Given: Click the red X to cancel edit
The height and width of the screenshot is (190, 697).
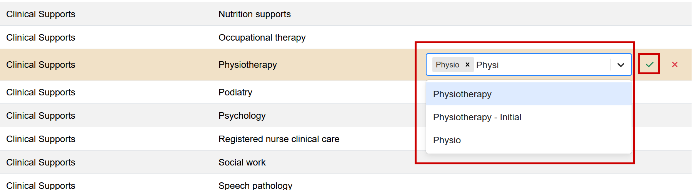Looking at the screenshot, I should click(675, 64).
